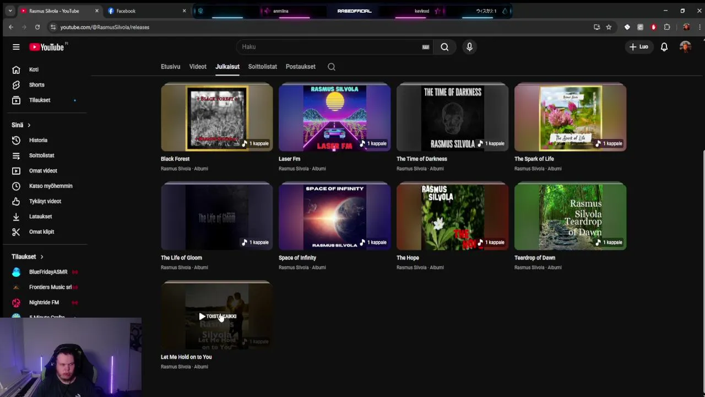Screen dimensions: 705x397
Task: Open the notifications bell
Action: (x=664, y=47)
